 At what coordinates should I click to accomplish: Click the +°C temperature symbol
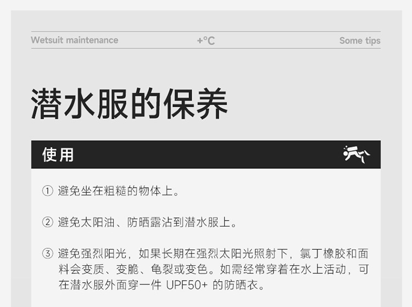[x=206, y=41]
